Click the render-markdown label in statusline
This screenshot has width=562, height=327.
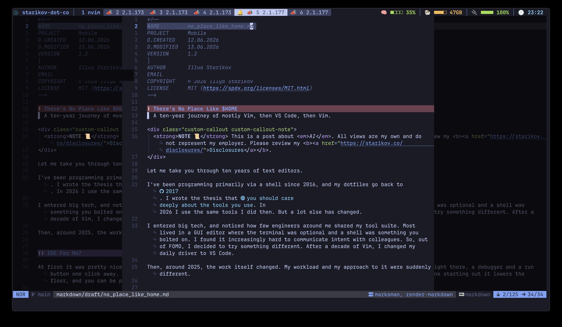pyautogui.click(x=429, y=294)
